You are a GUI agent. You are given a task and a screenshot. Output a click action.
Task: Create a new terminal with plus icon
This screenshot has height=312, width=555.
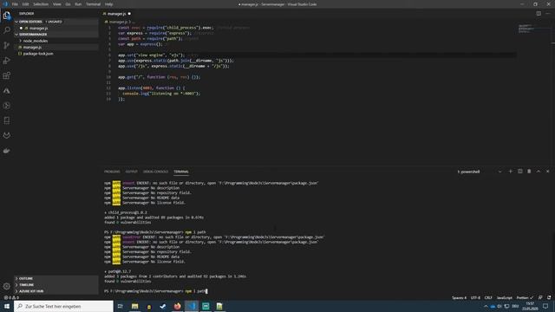pyautogui.click(x=511, y=172)
